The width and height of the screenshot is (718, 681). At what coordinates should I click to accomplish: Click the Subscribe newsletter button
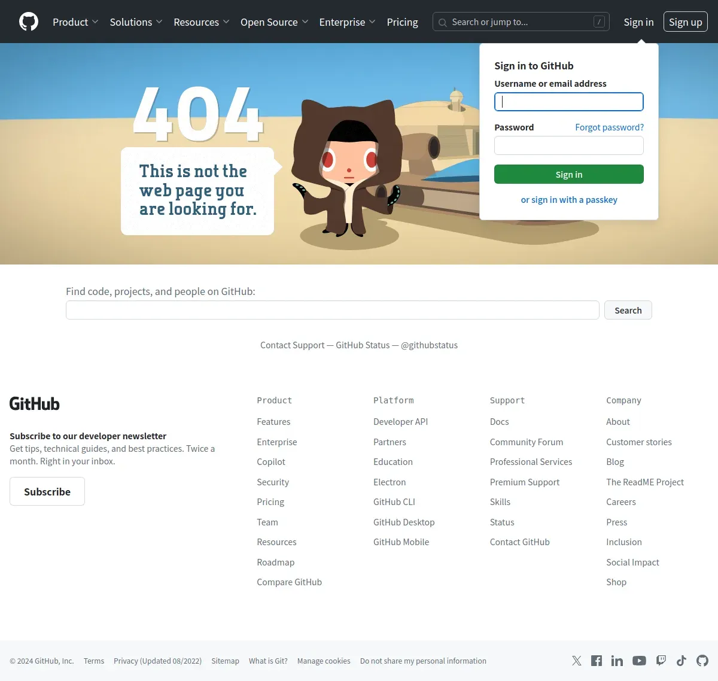coord(47,491)
